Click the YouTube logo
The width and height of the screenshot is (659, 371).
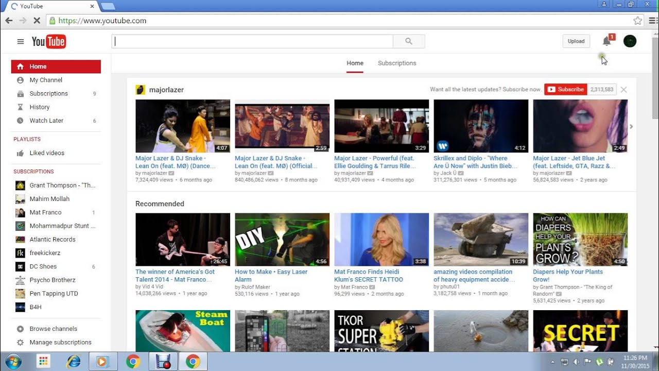click(x=49, y=42)
